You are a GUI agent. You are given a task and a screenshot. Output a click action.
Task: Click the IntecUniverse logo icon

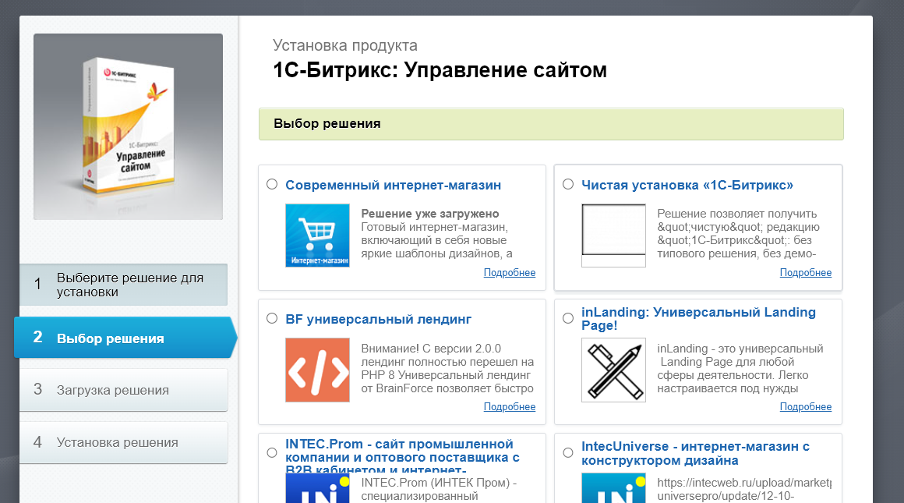(613, 488)
